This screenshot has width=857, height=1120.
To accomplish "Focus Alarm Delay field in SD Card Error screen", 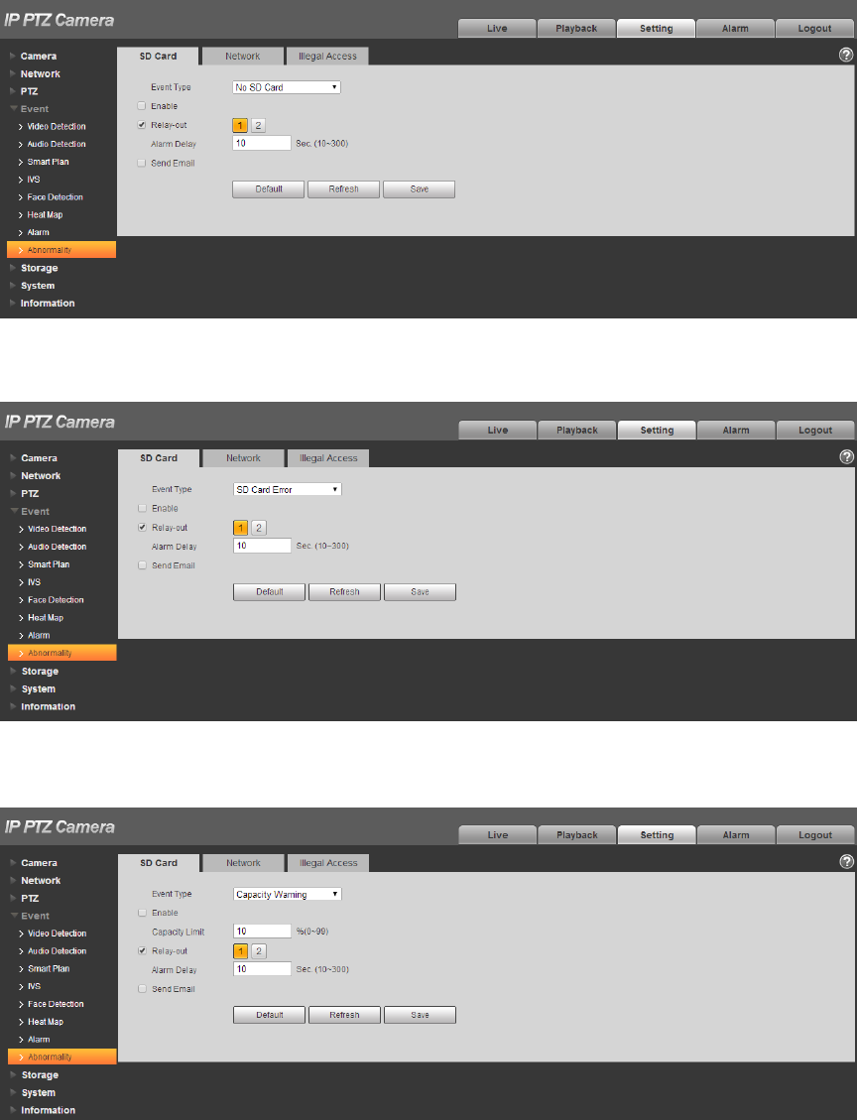I will click(x=262, y=546).
